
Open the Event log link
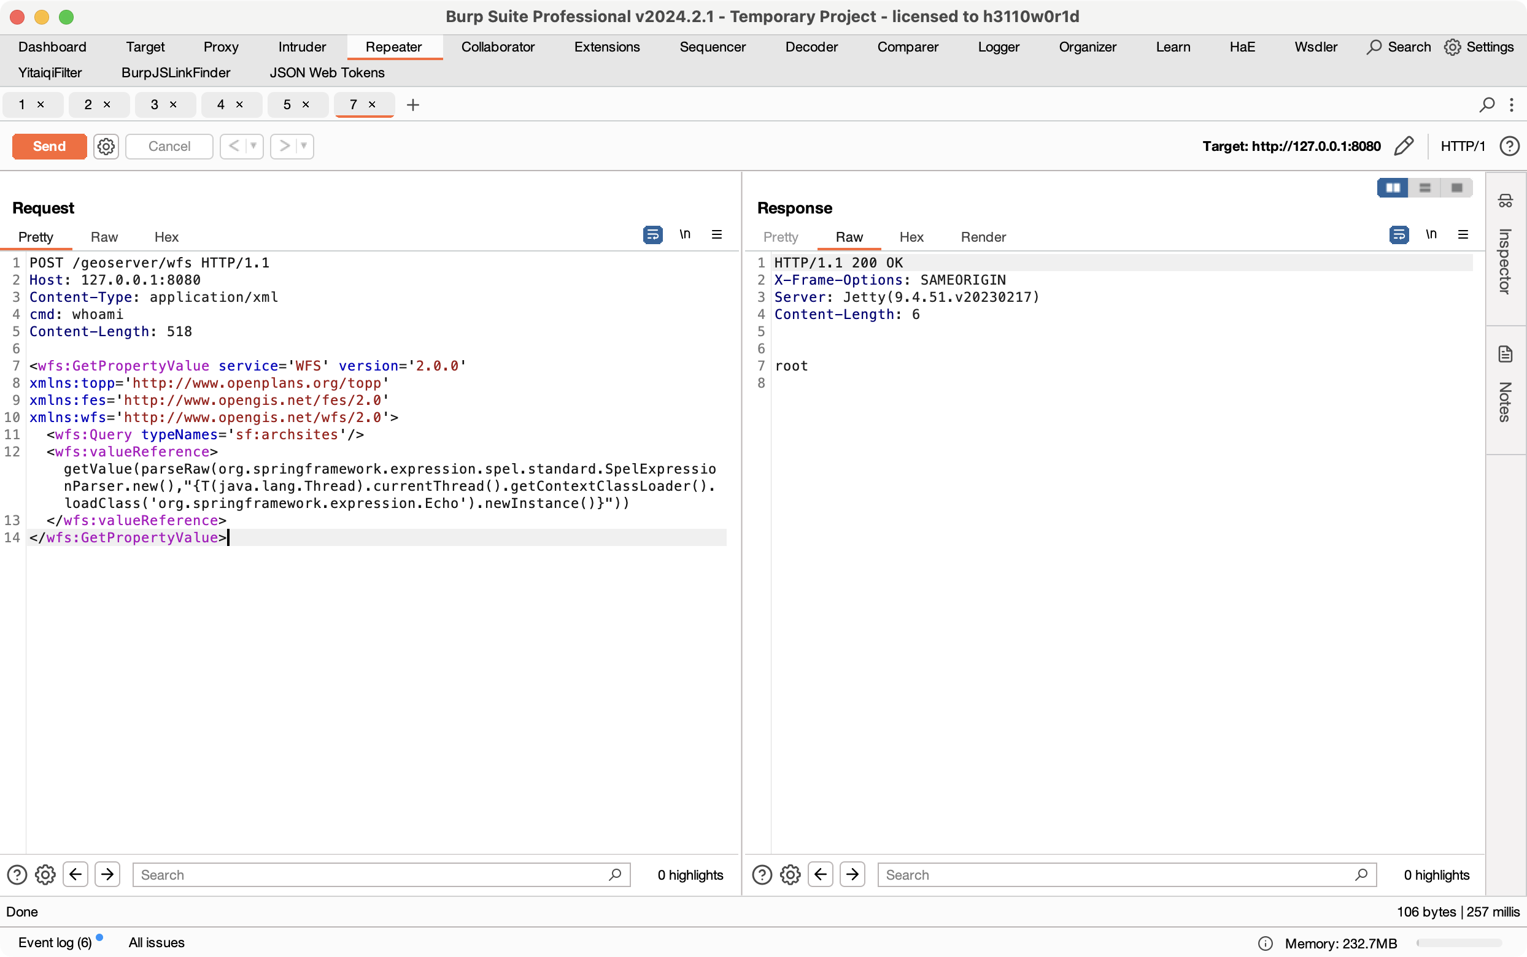click(x=55, y=942)
